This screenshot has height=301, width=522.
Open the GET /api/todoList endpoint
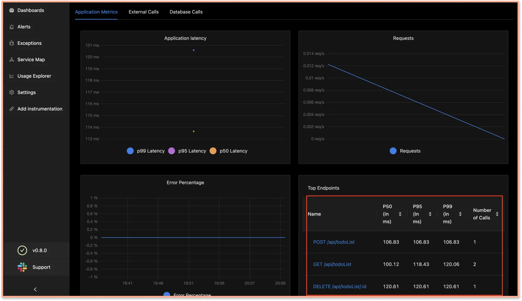click(332, 264)
